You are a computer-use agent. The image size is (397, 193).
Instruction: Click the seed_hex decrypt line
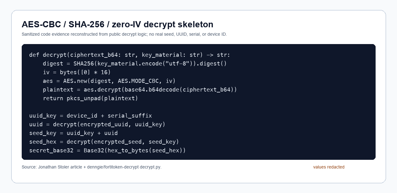104,142
